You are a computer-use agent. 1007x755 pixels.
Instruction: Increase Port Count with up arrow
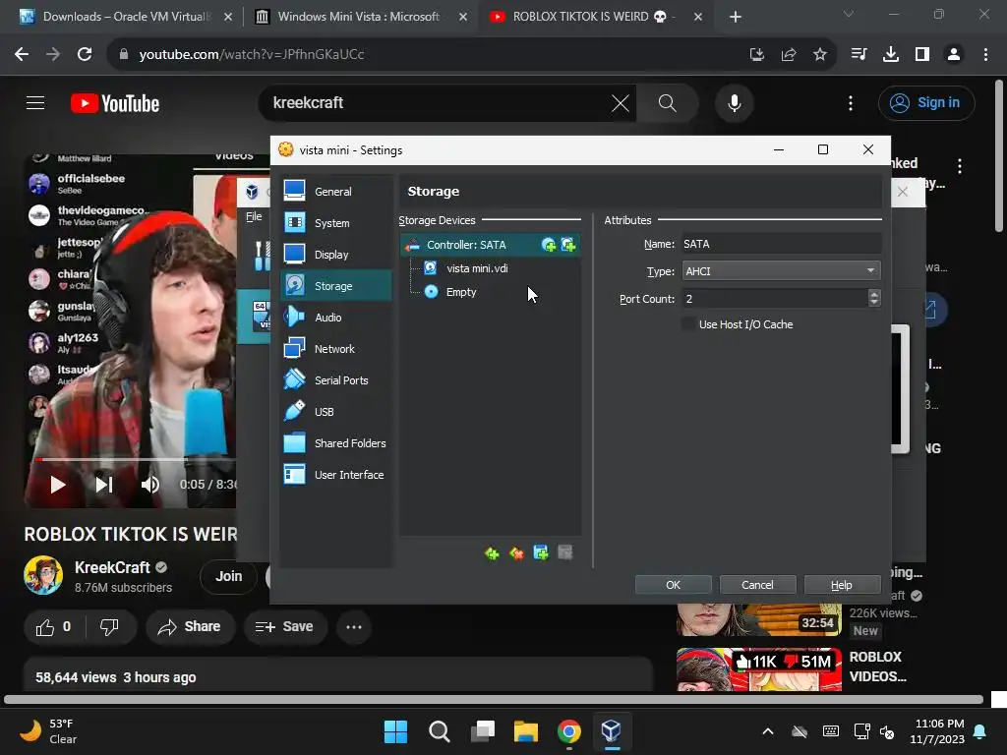(874, 293)
